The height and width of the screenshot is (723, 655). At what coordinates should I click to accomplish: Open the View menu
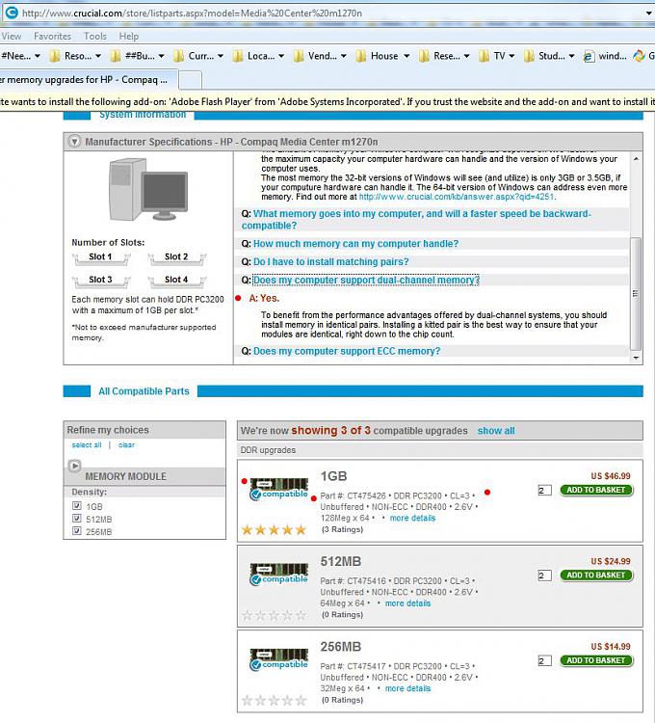click(x=11, y=36)
